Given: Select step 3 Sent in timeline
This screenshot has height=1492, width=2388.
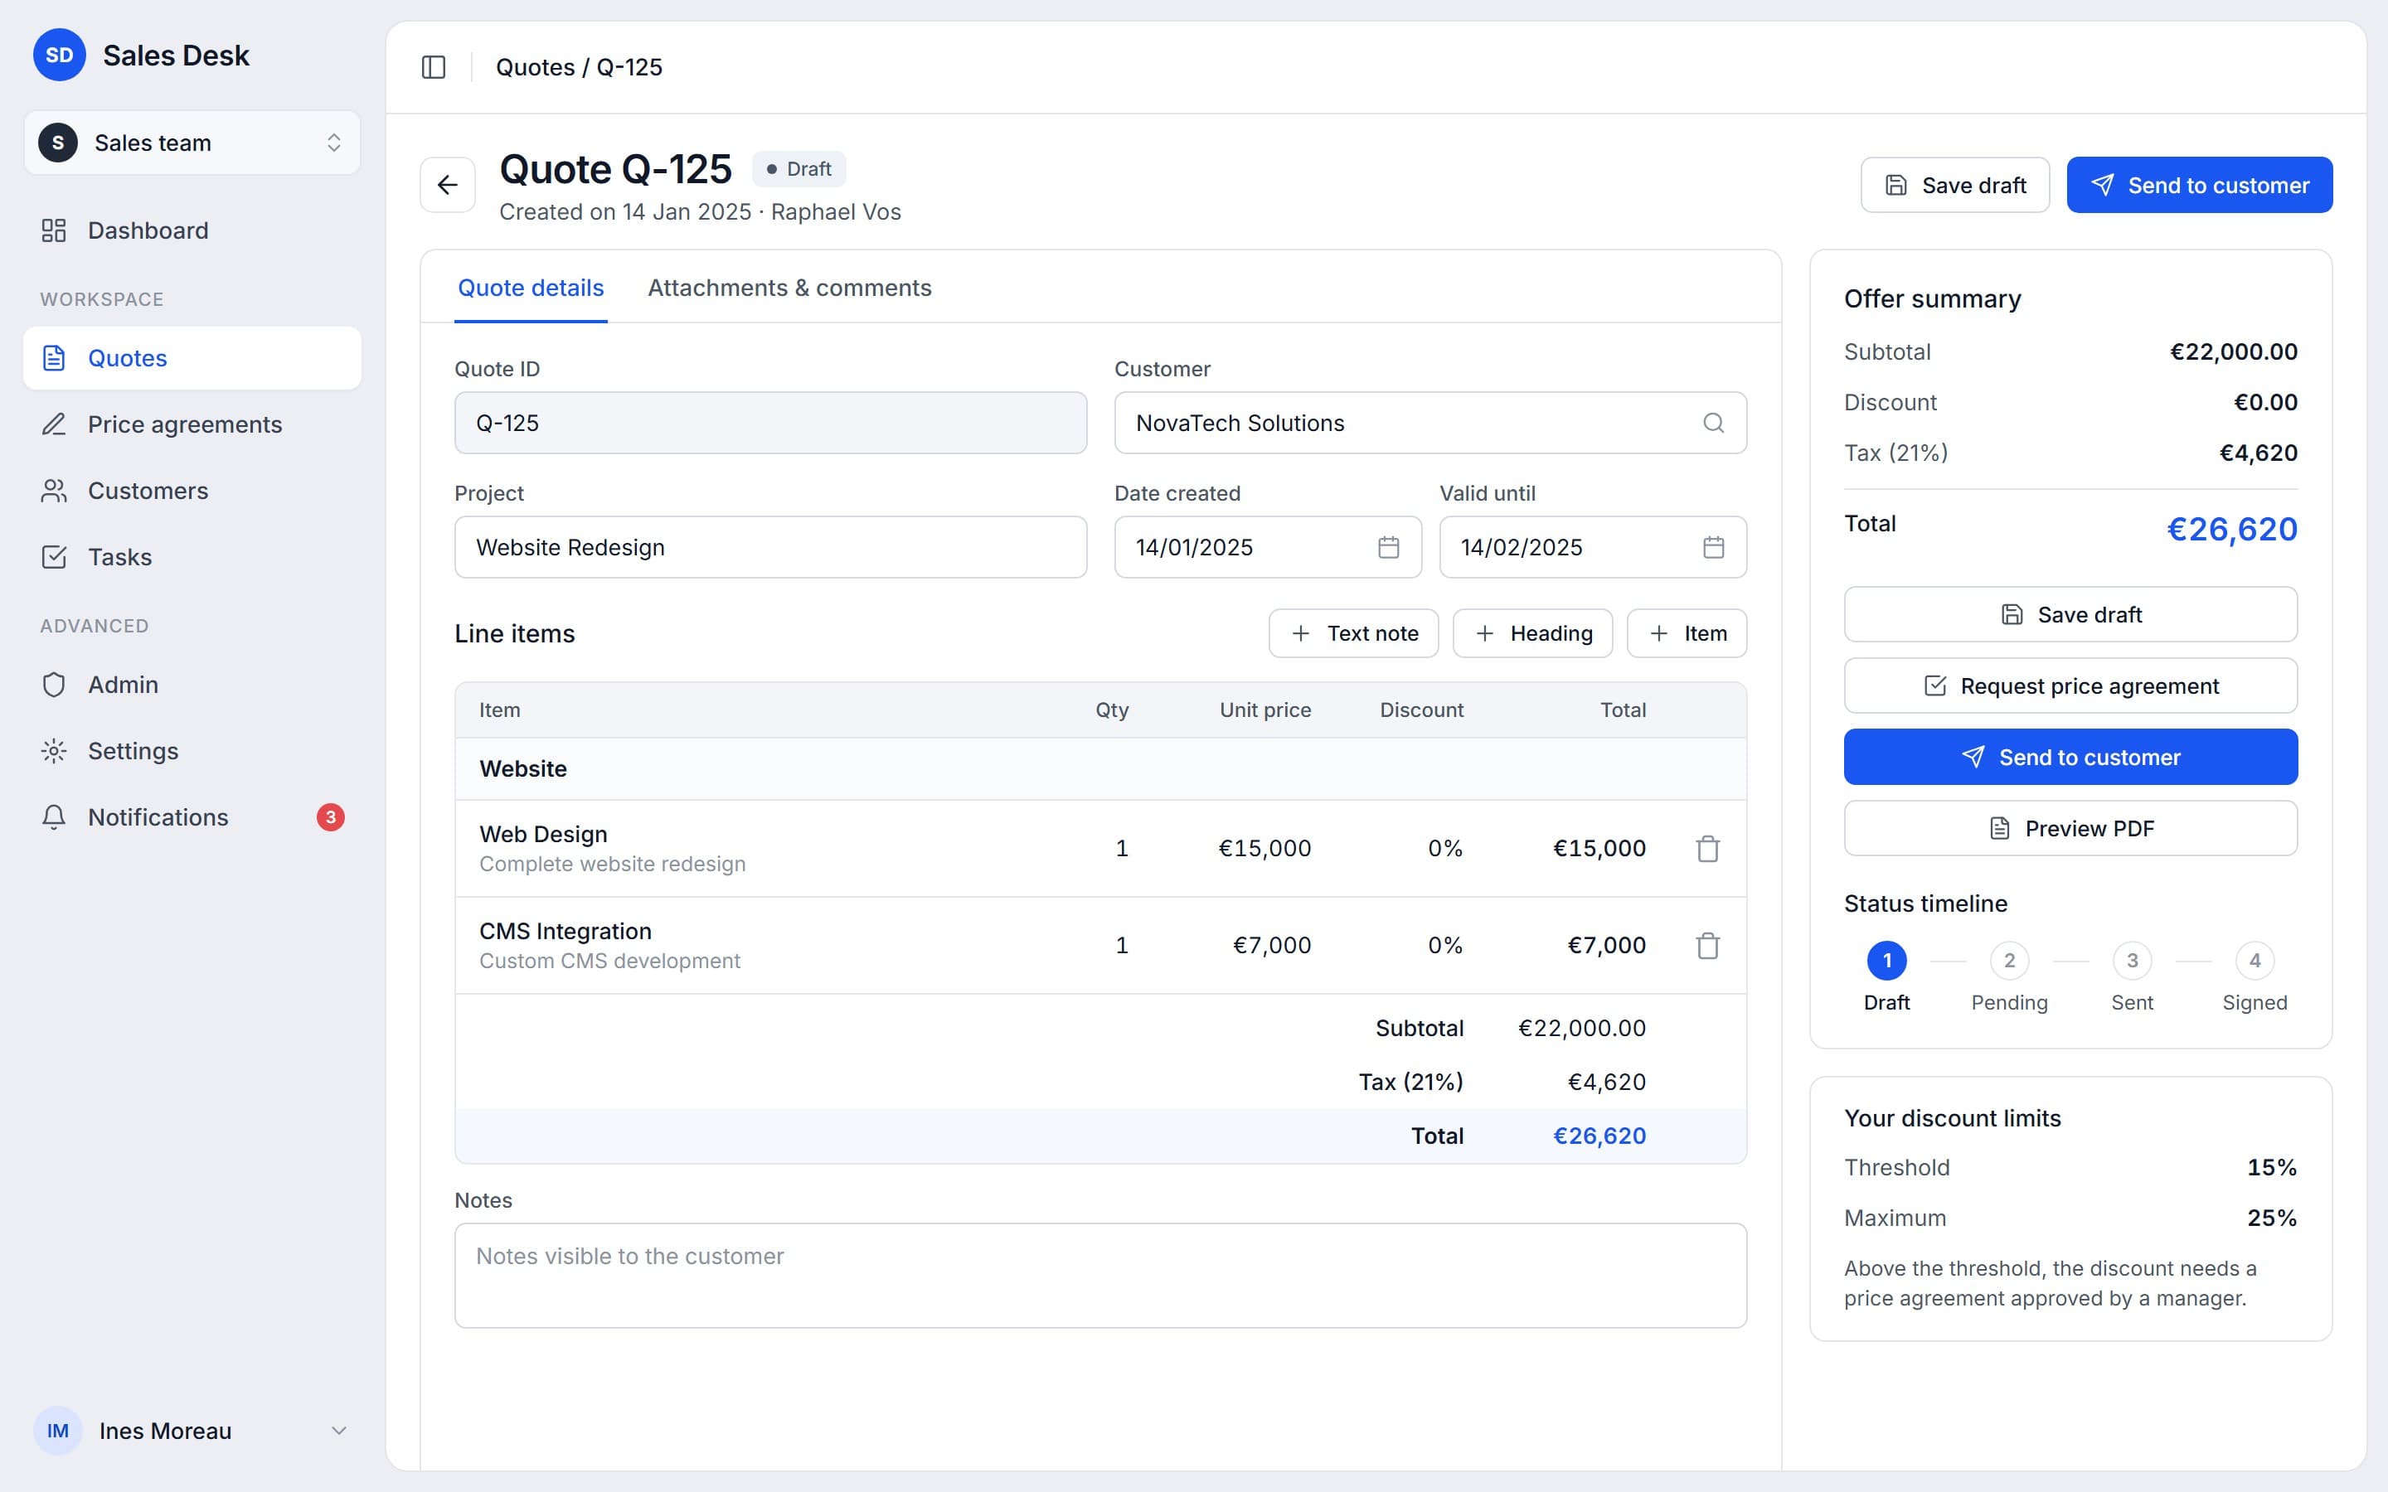Looking at the screenshot, I should [2132, 962].
